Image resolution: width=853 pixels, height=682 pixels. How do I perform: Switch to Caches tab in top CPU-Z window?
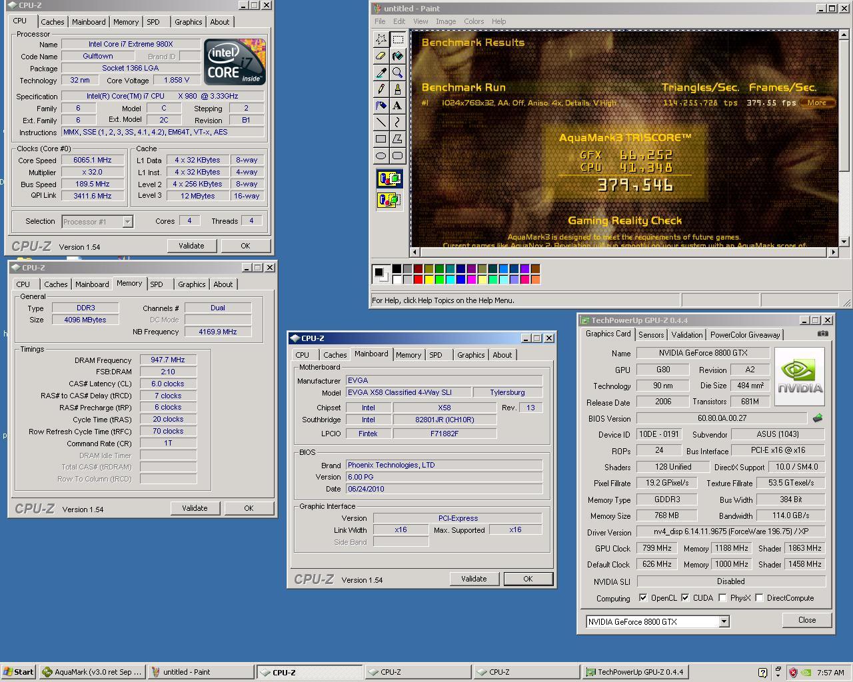click(x=53, y=22)
